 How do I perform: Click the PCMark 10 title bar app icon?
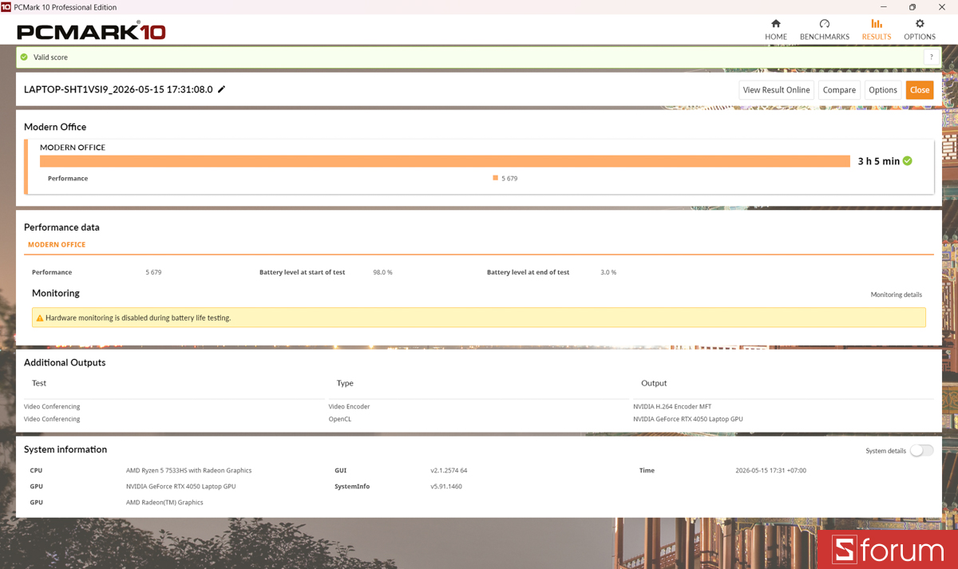click(6, 7)
